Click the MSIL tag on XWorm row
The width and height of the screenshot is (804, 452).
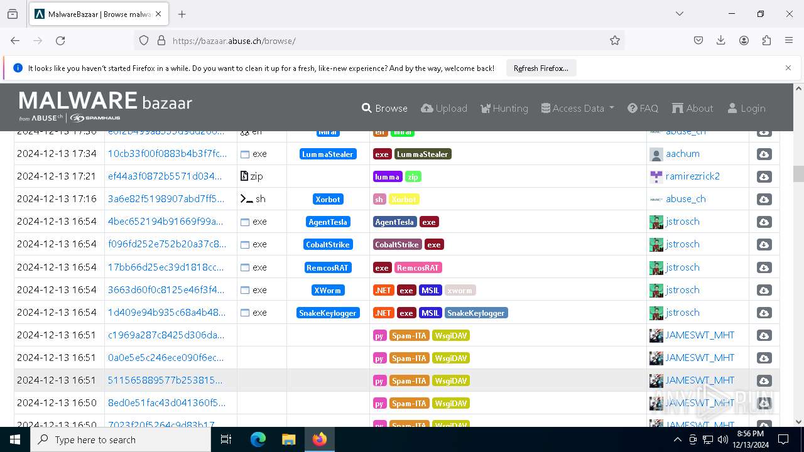[430, 290]
